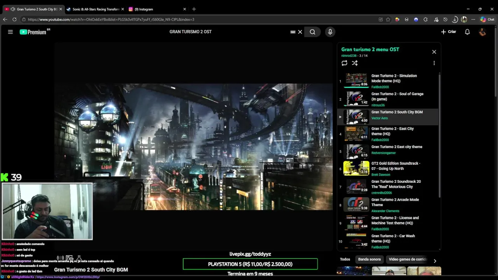Click the futuristic city video player
This screenshot has width=498, height=280.
click(193, 147)
